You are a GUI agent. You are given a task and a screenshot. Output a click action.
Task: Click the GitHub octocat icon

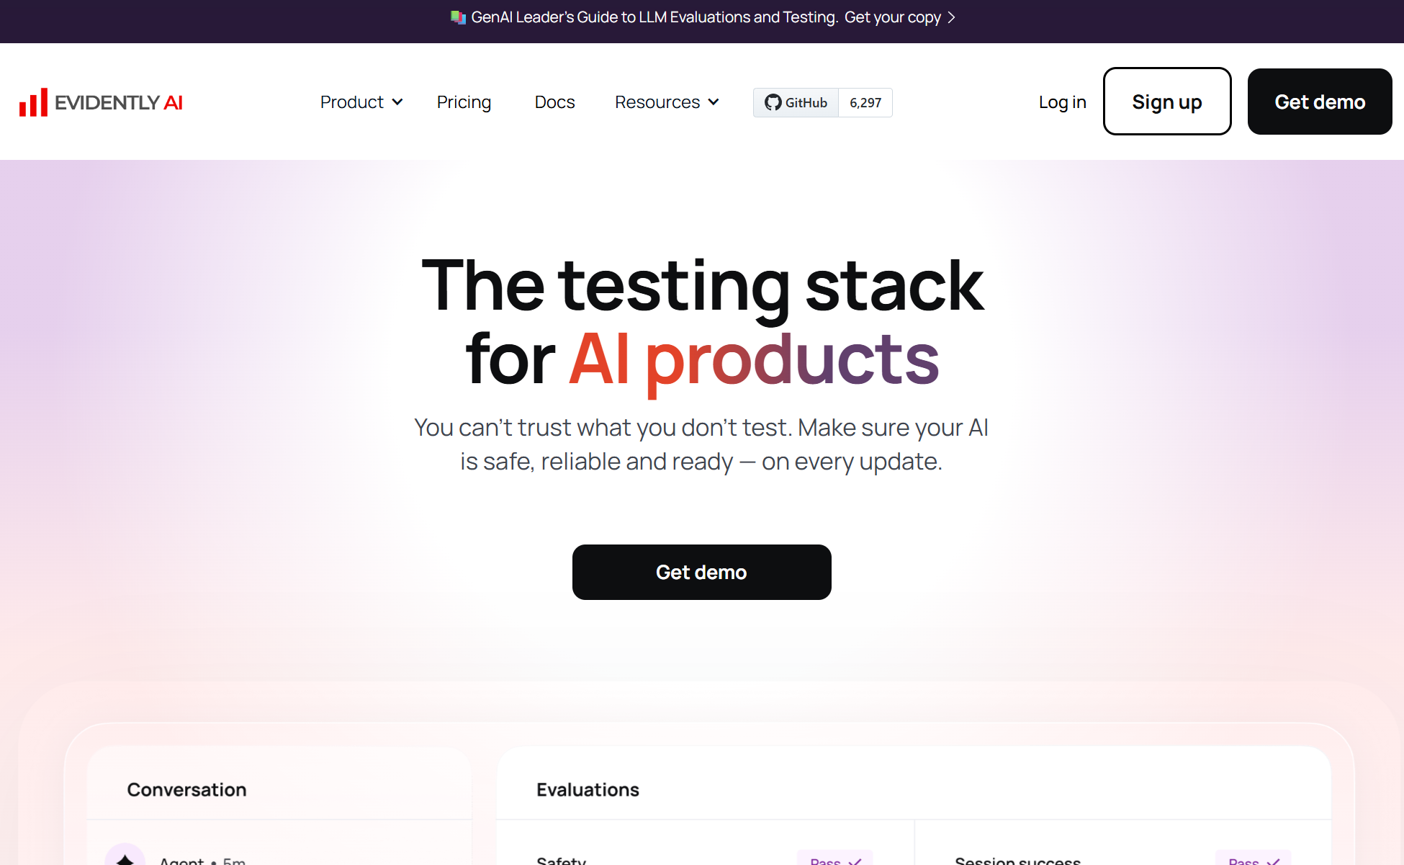pyautogui.click(x=773, y=102)
